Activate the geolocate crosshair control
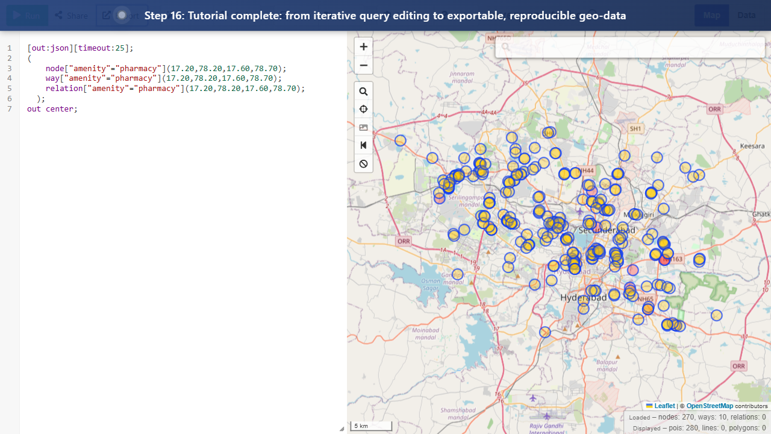The height and width of the screenshot is (434, 771). pyautogui.click(x=363, y=109)
